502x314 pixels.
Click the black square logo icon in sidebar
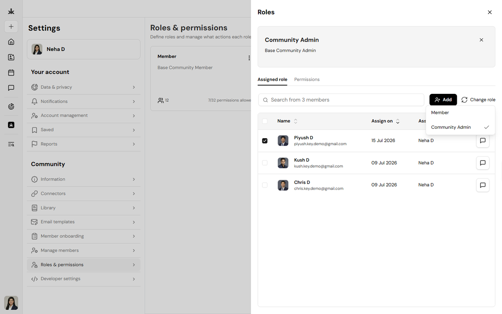point(11,125)
